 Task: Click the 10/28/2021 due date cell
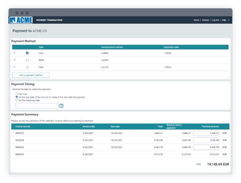[116, 133]
